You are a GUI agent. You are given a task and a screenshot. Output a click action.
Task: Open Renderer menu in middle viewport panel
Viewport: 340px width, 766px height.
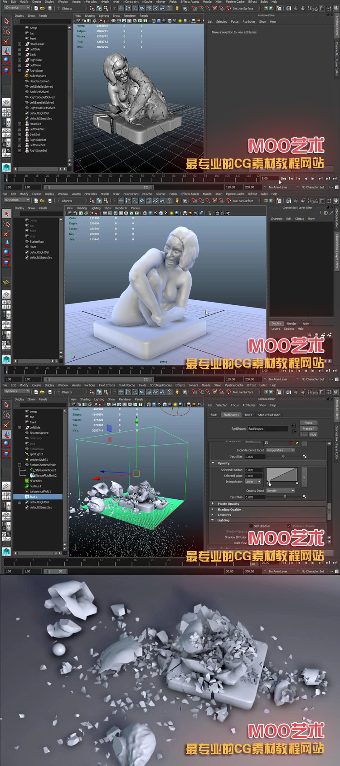pos(121,208)
